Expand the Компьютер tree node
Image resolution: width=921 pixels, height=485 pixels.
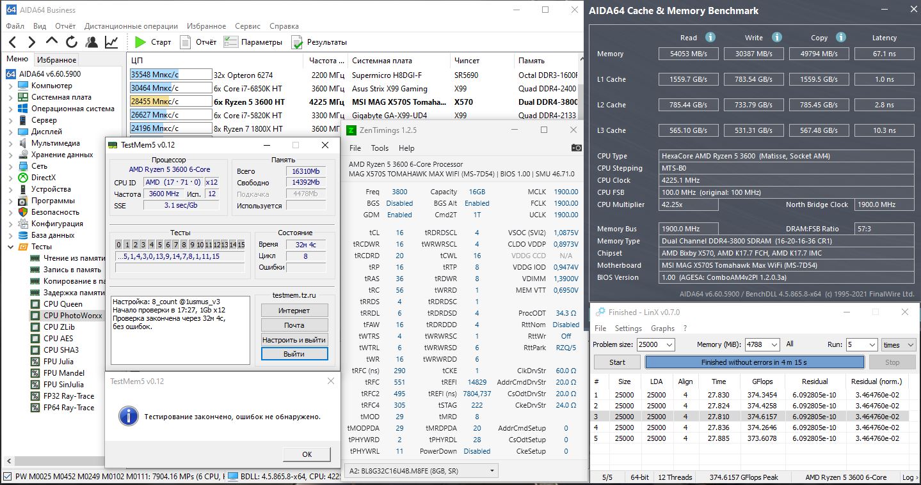point(11,86)
